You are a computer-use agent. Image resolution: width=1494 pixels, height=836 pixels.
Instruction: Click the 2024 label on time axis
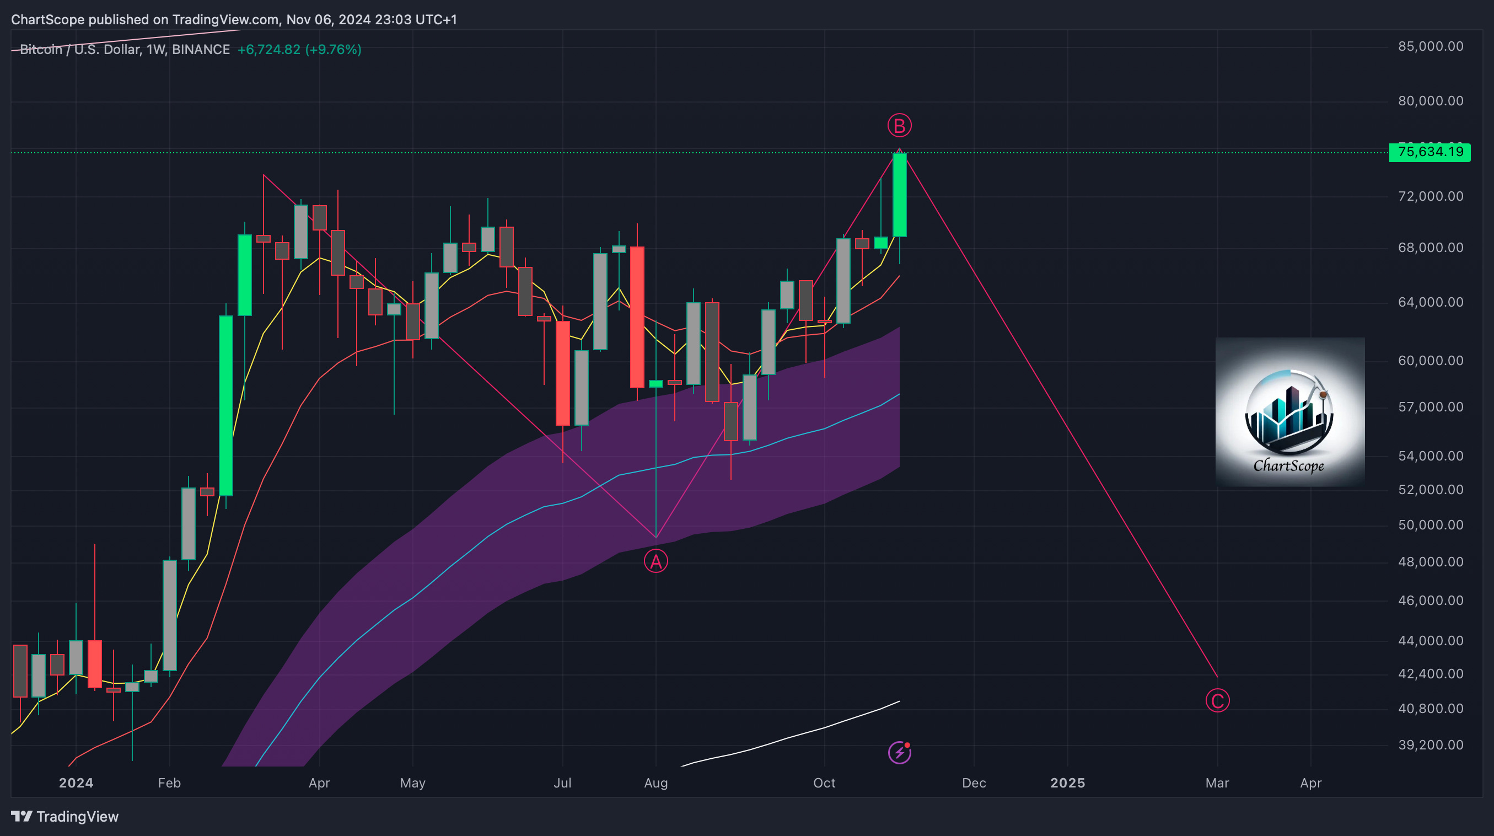coord(76,783)
